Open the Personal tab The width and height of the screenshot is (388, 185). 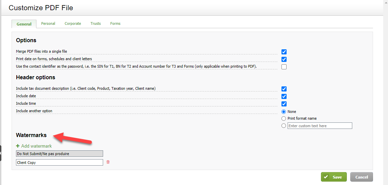pos(48,23)
